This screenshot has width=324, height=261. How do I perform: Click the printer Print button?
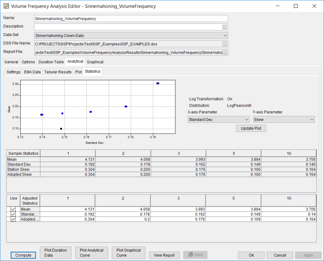pos(195,255)
